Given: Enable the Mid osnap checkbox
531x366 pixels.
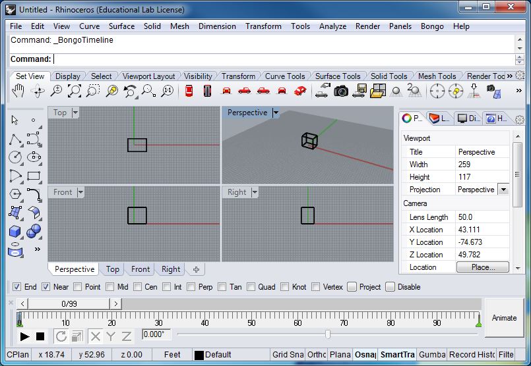Looking at the screenshot, I should [x=109, y=287].
